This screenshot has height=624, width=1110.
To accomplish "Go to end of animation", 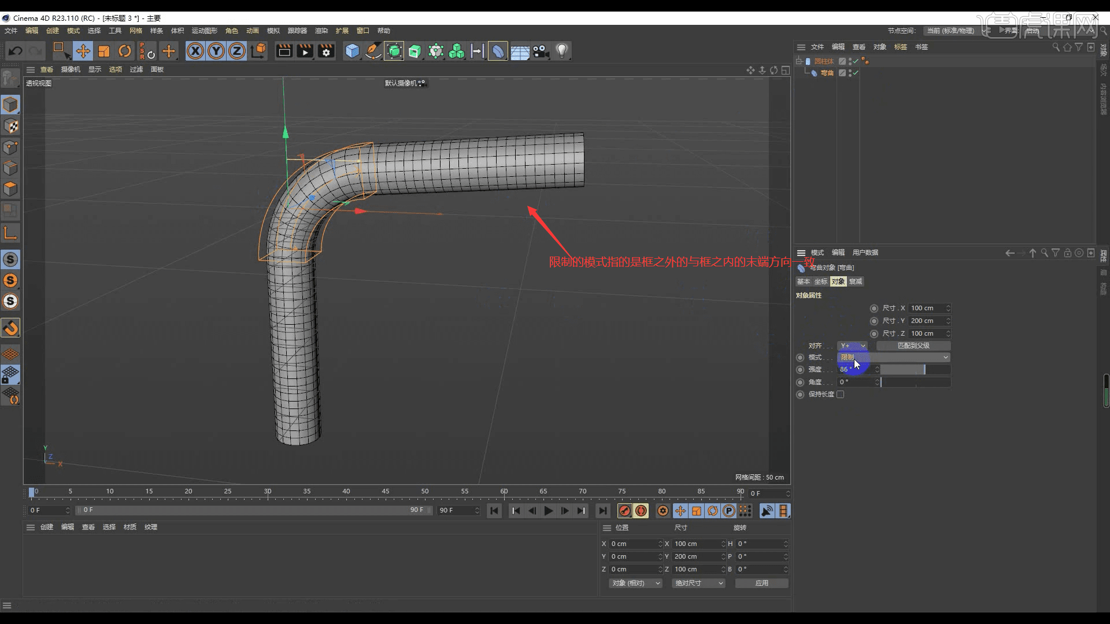I will (603, 511).
